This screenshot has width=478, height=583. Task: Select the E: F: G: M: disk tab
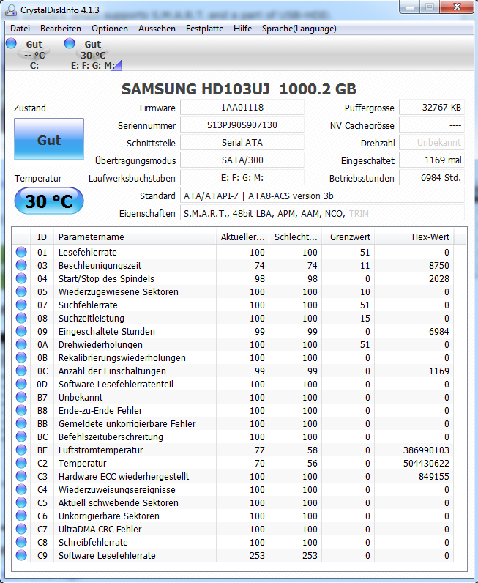93,54
